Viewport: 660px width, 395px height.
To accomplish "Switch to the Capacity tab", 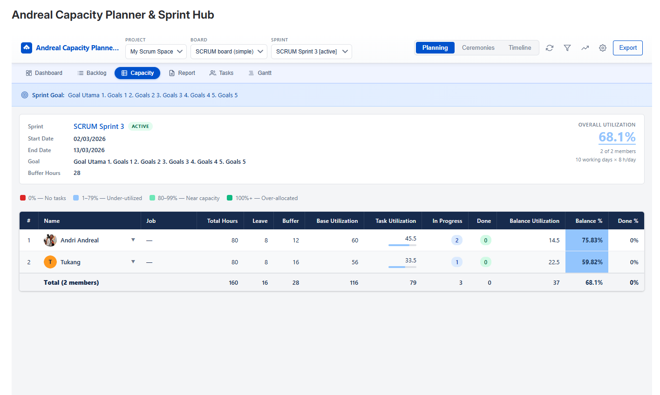I will 137,73.
